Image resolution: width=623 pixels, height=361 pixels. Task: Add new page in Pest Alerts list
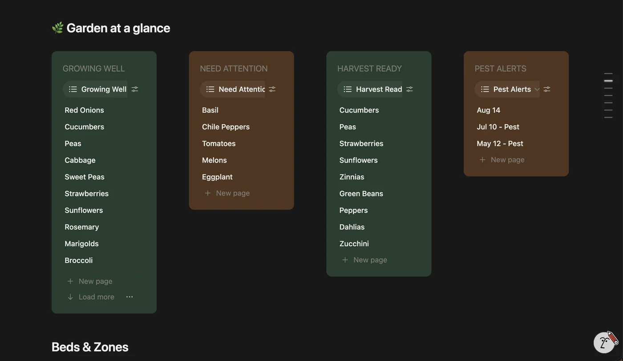click(x=502, y=160)
